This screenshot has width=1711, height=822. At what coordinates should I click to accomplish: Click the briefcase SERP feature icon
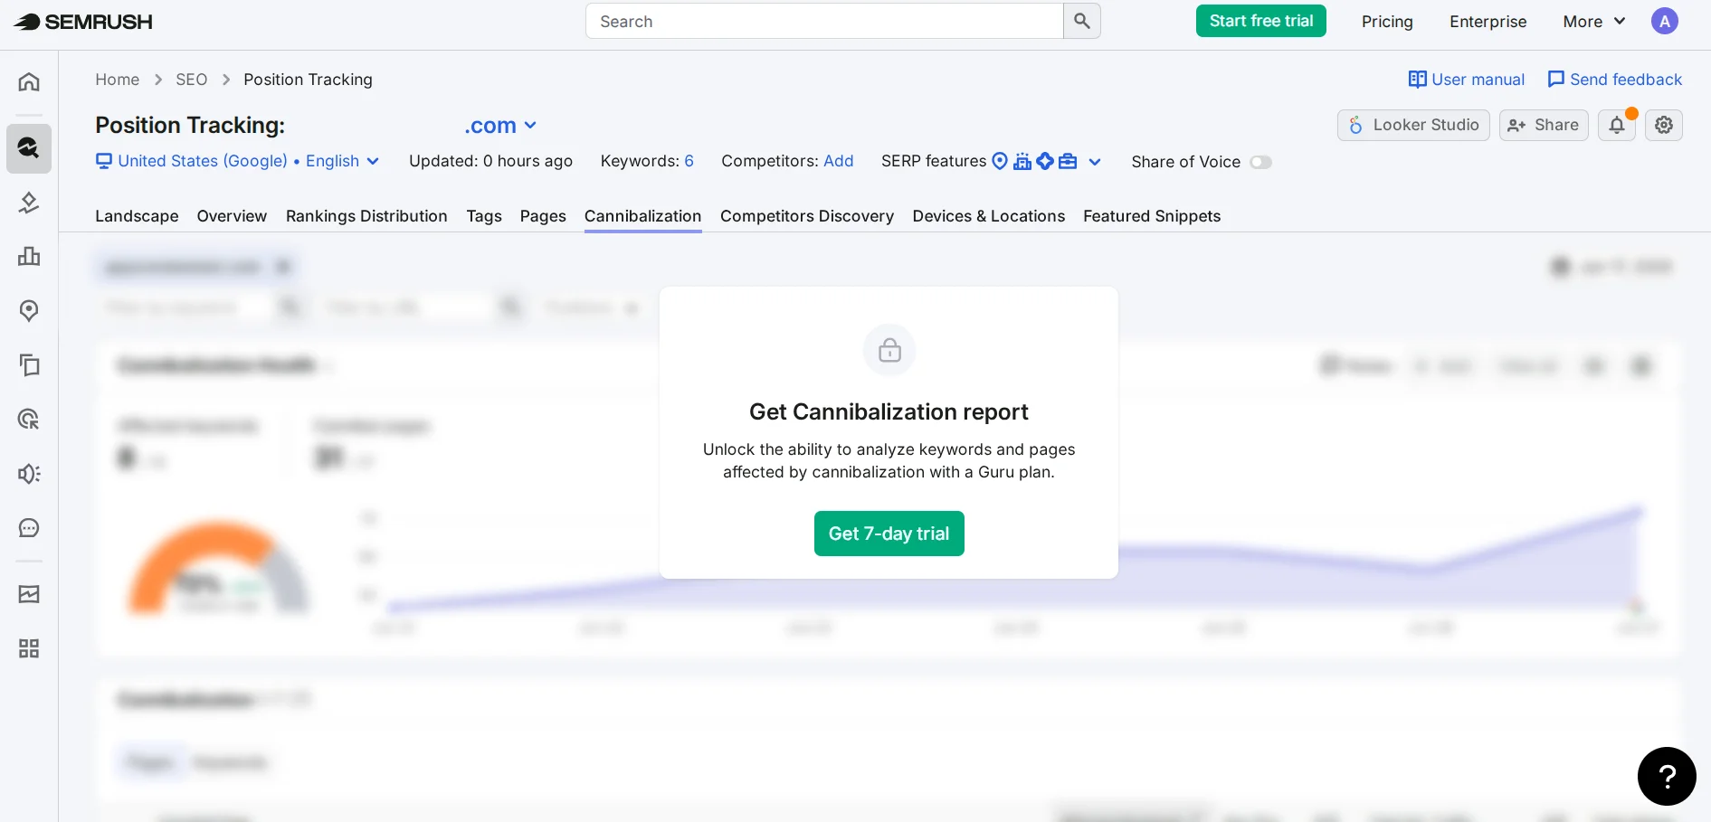(1069, 161)
